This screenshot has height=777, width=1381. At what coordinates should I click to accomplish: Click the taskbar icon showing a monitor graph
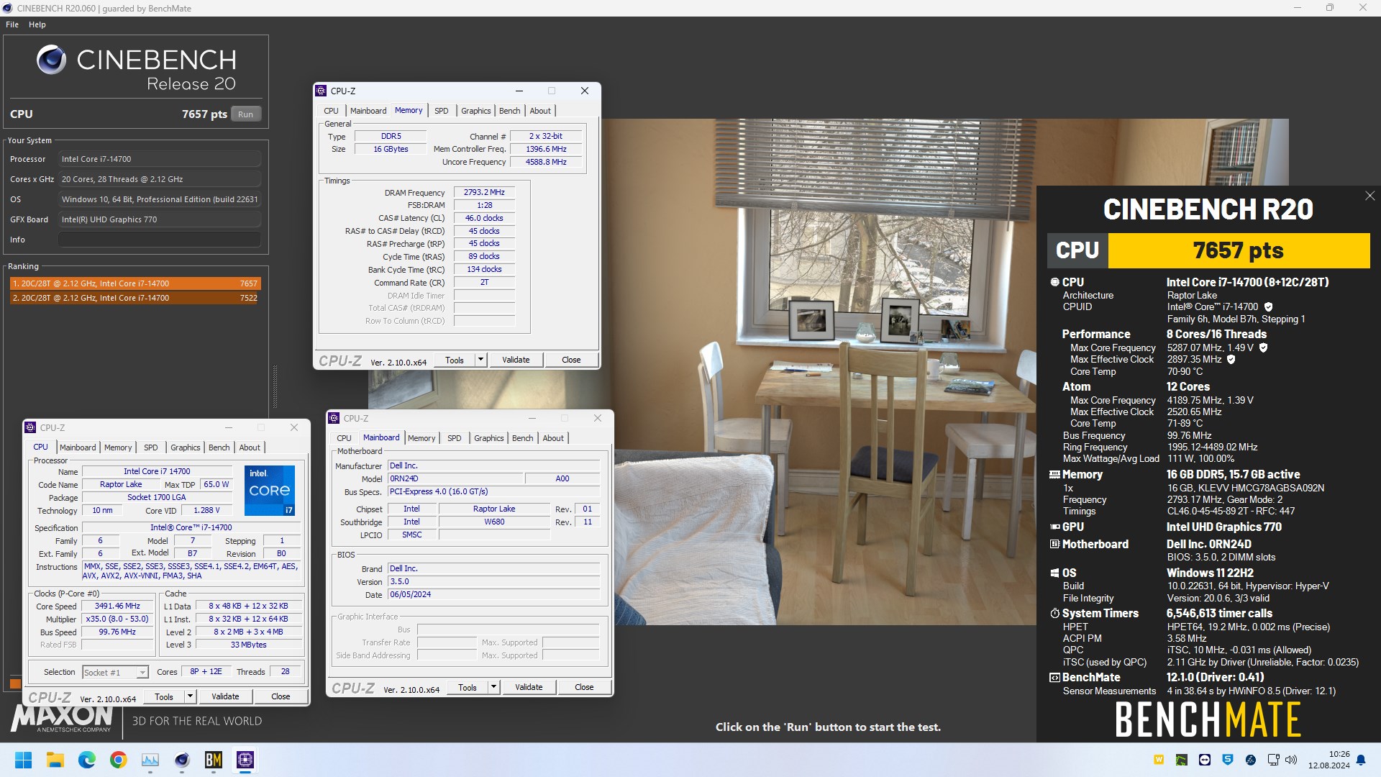pyautogui.click(x=150, y=760)
